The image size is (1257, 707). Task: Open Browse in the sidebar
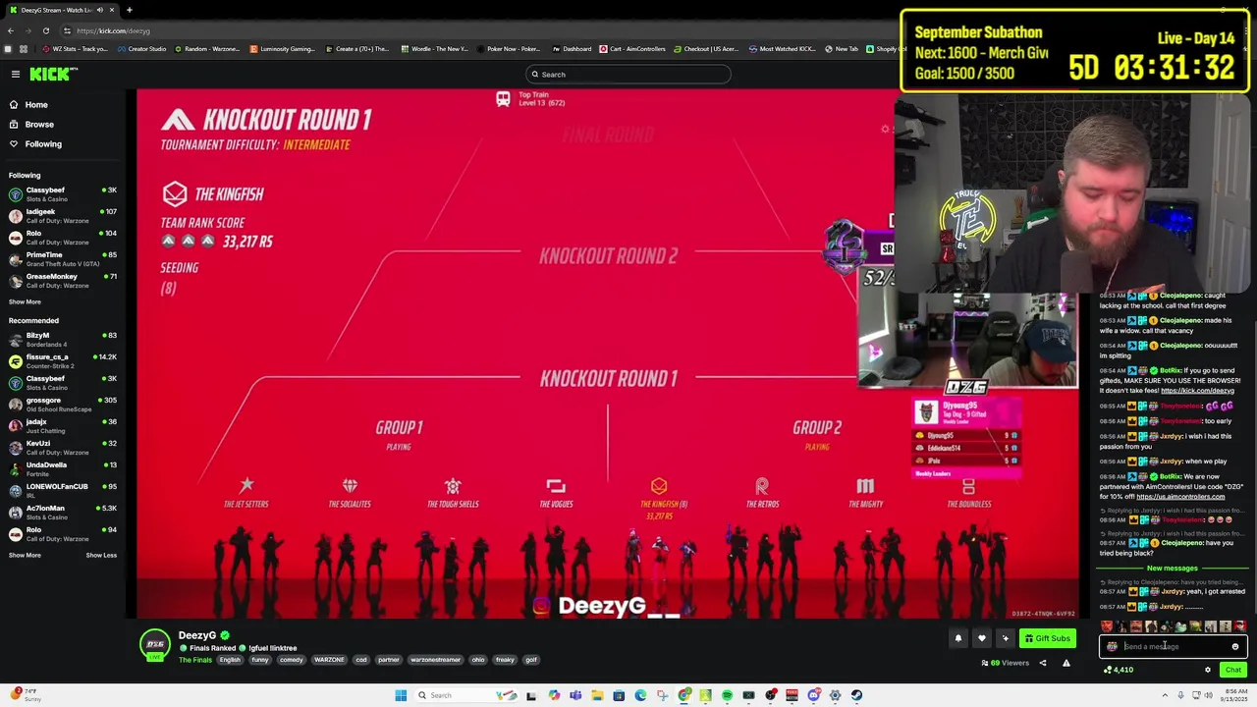pyautogui.click(x=39, y=124)
